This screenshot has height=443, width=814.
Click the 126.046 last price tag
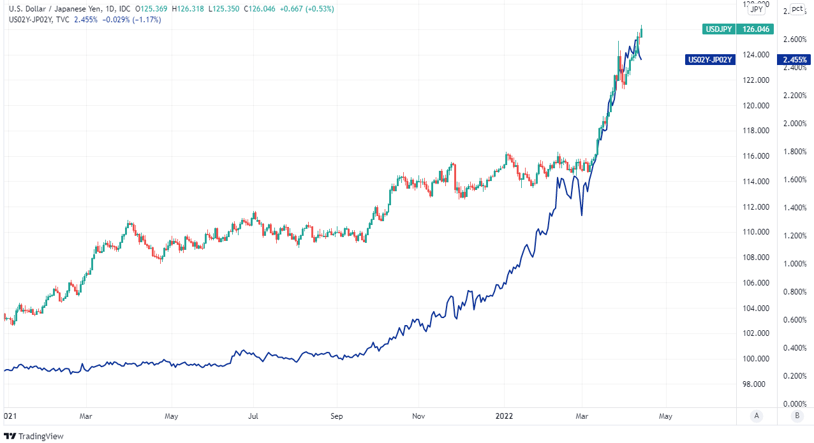point(757,29)
